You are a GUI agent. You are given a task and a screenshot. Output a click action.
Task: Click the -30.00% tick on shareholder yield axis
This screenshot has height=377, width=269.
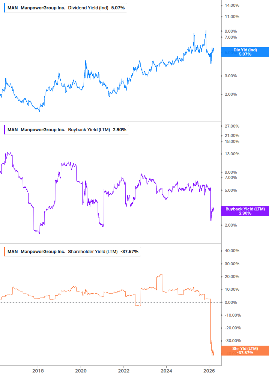pos(233,341)
